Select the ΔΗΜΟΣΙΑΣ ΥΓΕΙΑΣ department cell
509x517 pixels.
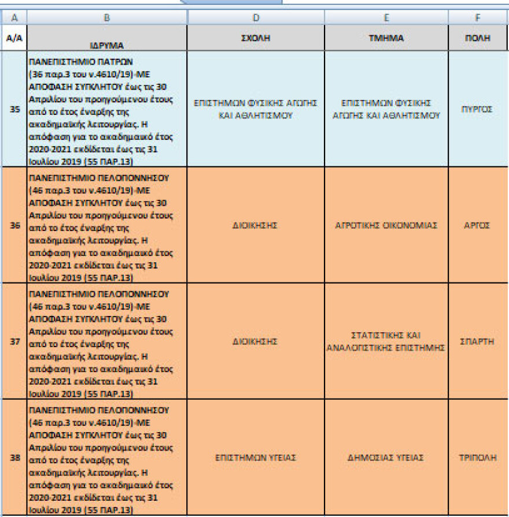(x=386, y=458)
